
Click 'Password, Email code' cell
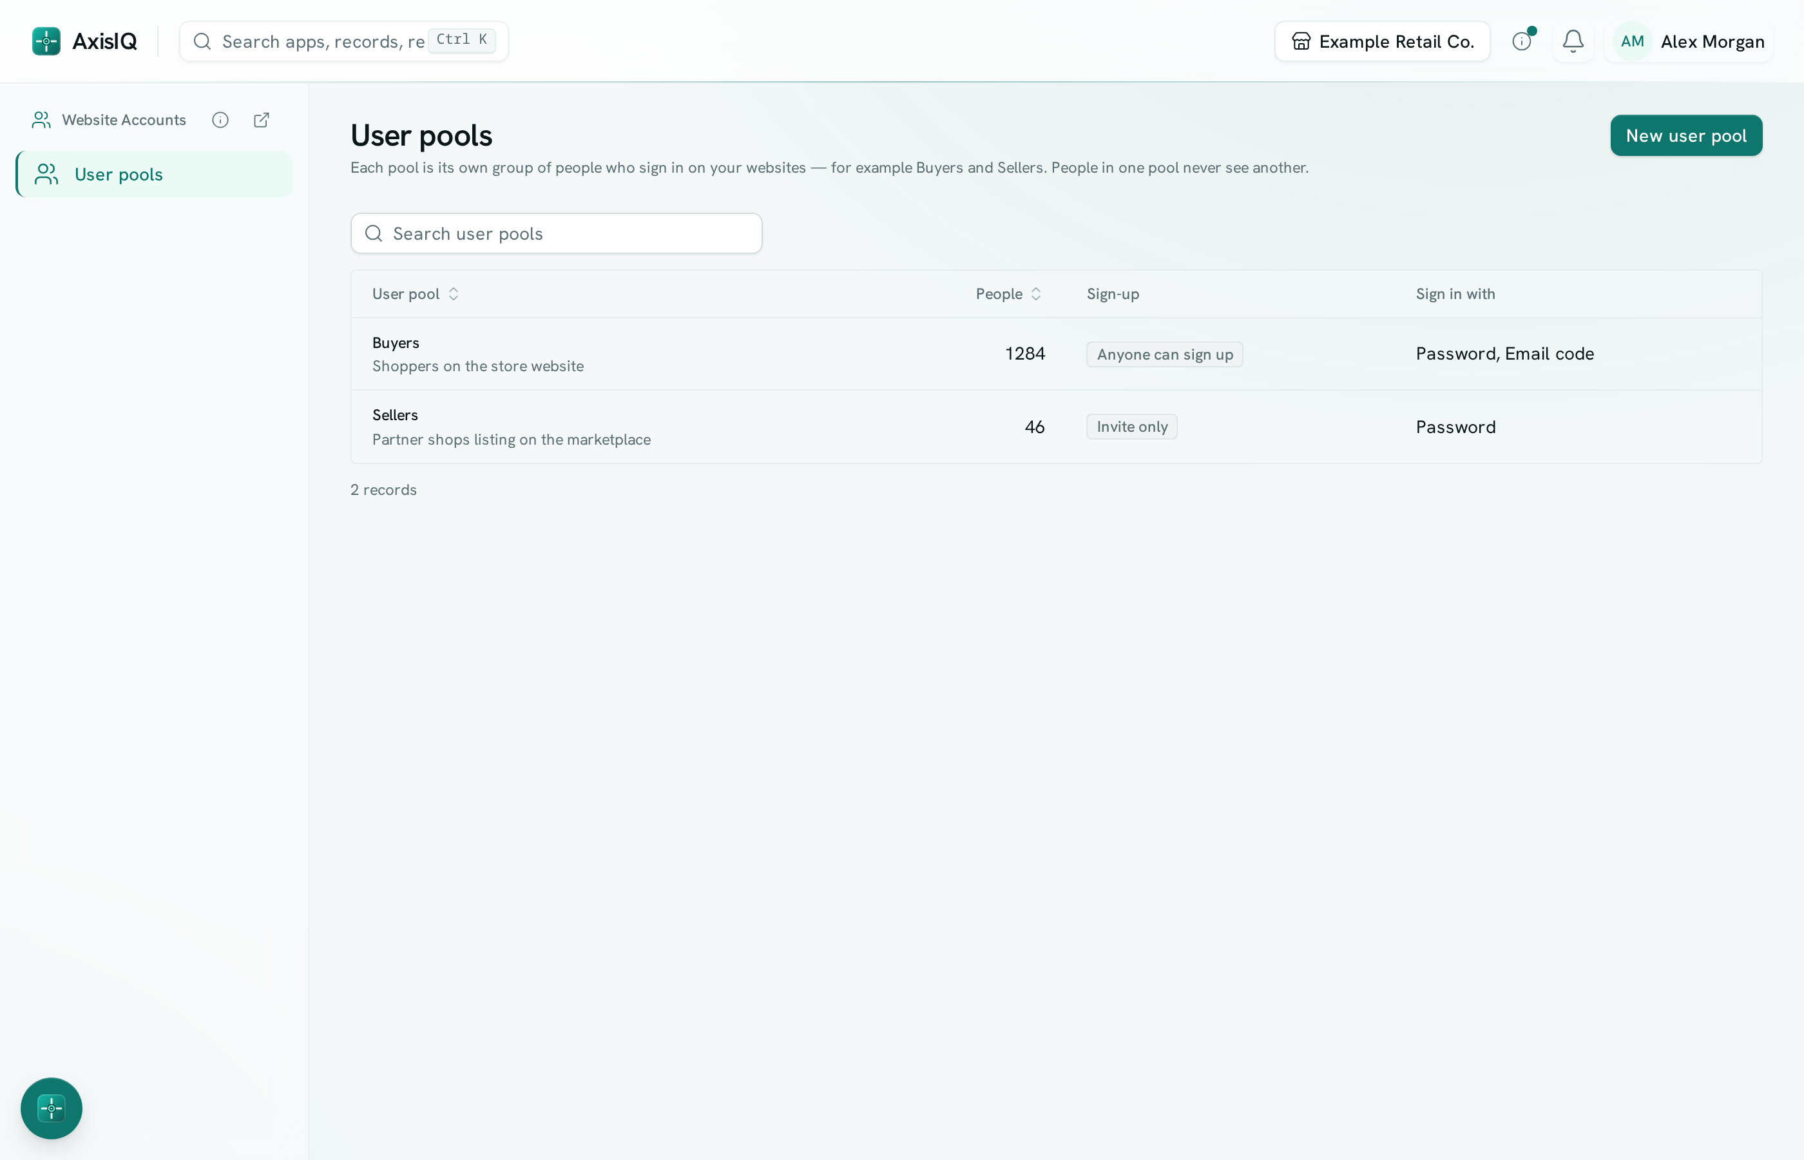[1504, 354]
